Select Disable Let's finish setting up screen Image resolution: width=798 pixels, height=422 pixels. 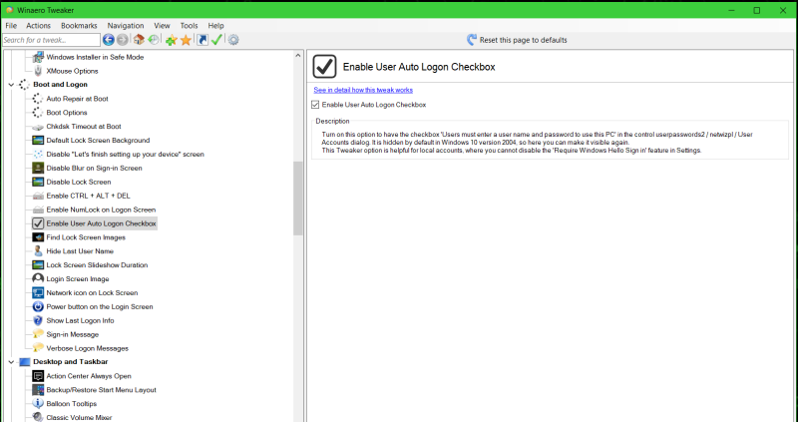pos(125,154)
